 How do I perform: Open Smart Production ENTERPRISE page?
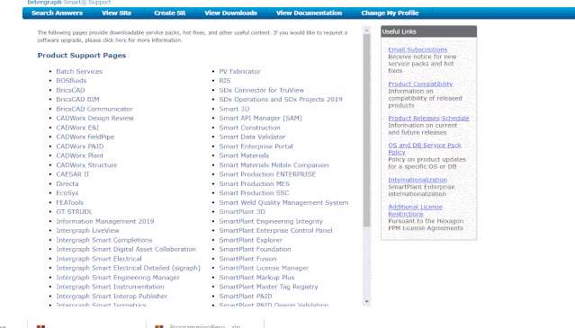(267, 174)
